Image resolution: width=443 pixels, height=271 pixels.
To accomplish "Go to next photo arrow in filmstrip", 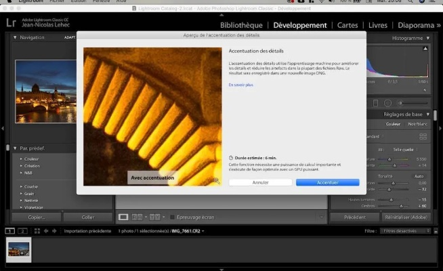I will click(54, 231).
